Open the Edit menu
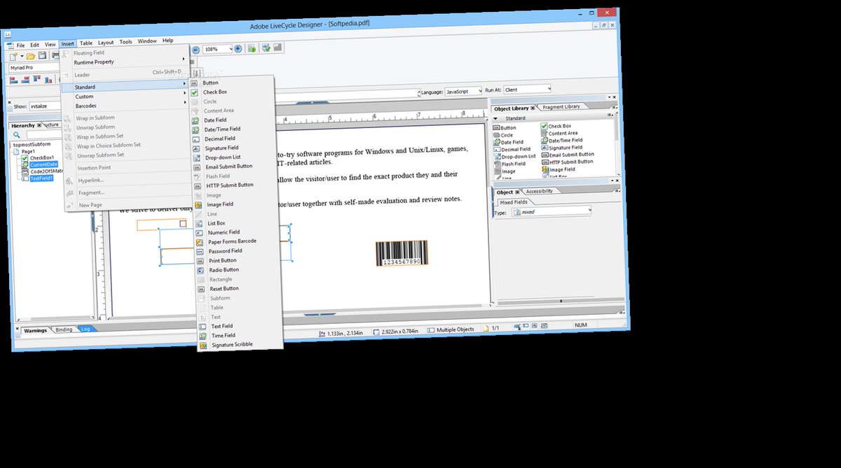 click(x=34, y=45)
